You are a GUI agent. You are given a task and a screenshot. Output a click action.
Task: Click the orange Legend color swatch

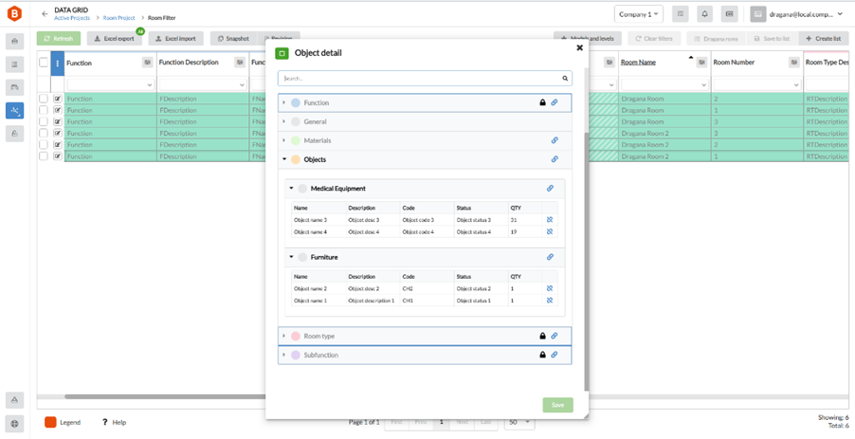tap(50, 422)
